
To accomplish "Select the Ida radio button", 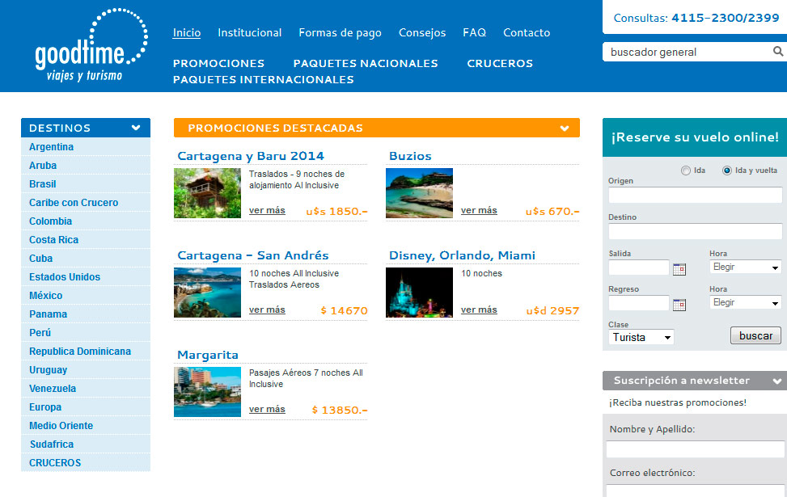I will [686, 171].
